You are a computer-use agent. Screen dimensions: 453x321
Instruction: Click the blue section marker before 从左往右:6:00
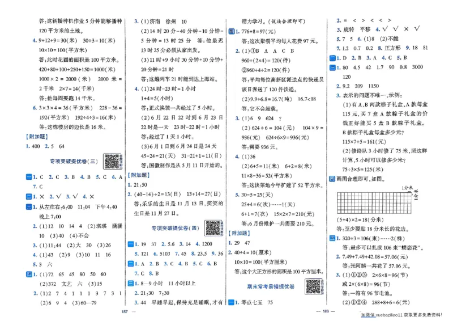click(29, 206)
